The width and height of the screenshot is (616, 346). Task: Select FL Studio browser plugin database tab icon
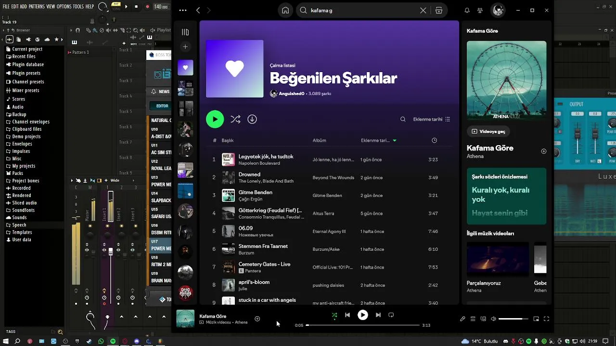[x=28, y=39]
